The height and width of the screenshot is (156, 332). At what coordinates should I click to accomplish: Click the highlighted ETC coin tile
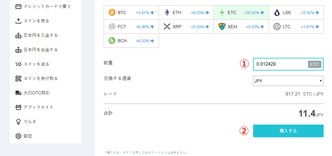click(x=242, y=12)
